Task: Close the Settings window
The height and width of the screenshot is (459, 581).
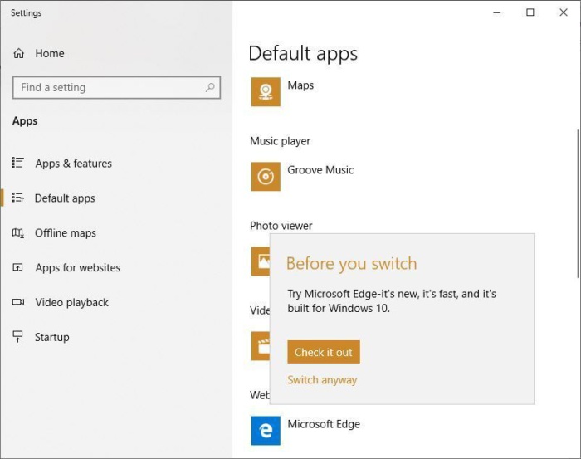Action: click(564, 12)
